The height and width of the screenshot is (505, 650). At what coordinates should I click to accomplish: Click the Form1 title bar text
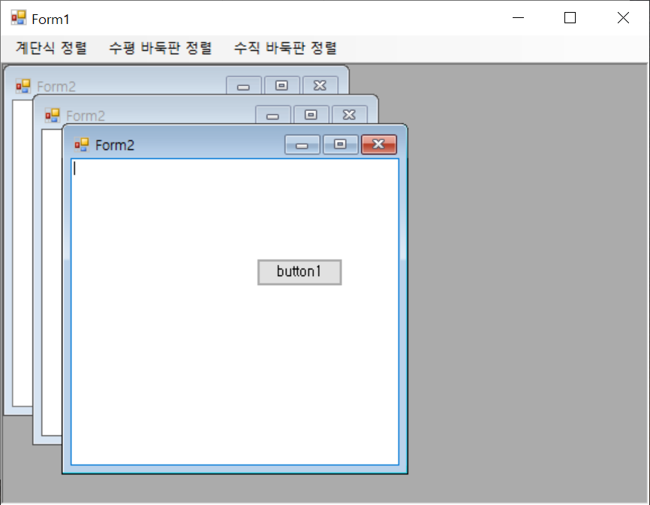50,19
